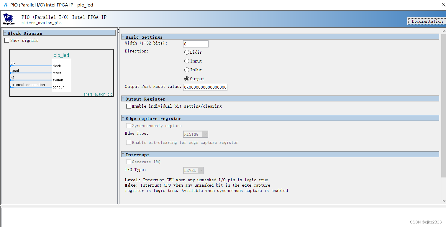Toggle the Generate IRQ checkbox
446x227 pixels.
click(129, 162)
